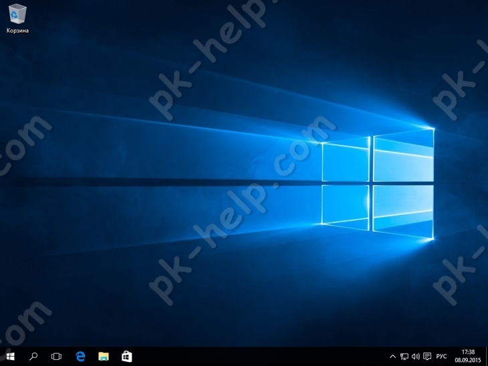Image resolution: width=488 pixels, height=366 pixels.
Task: Launch Microsoft Edge from the taskbar
Action: pyautogui.click(x=80, y=357)
